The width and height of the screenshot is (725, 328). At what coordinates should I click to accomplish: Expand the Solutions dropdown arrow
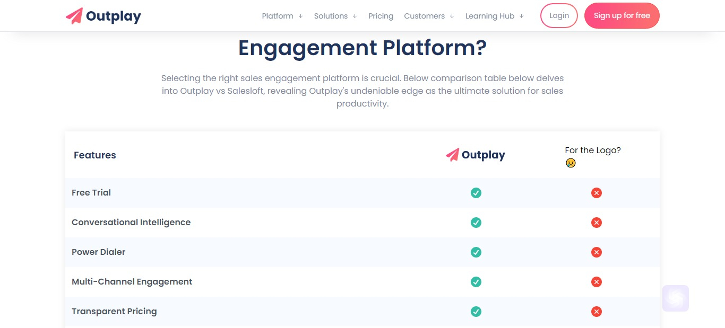pos(355,16)
